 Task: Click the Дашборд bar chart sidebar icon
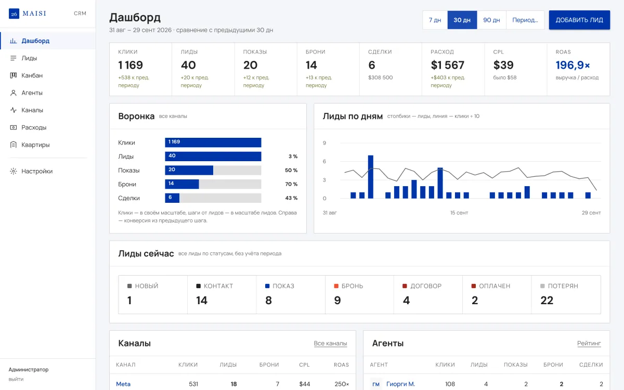coord(14,41)
